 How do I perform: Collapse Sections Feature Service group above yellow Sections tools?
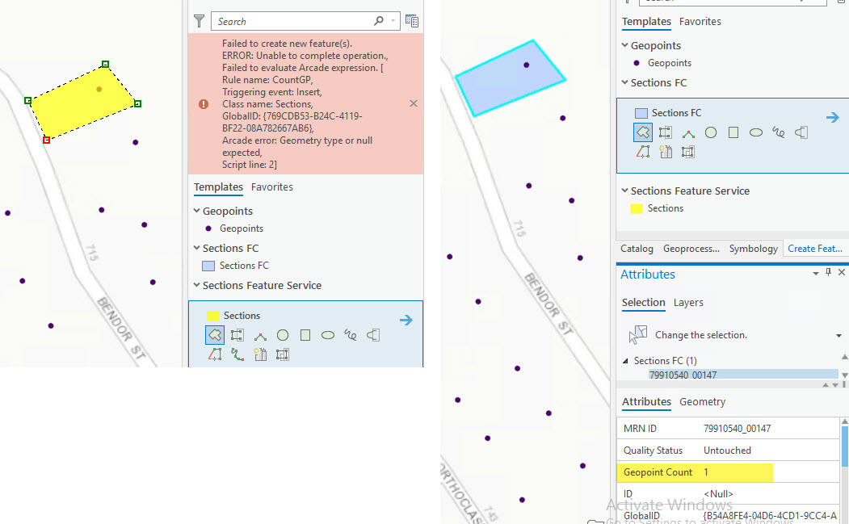point(197,285)
